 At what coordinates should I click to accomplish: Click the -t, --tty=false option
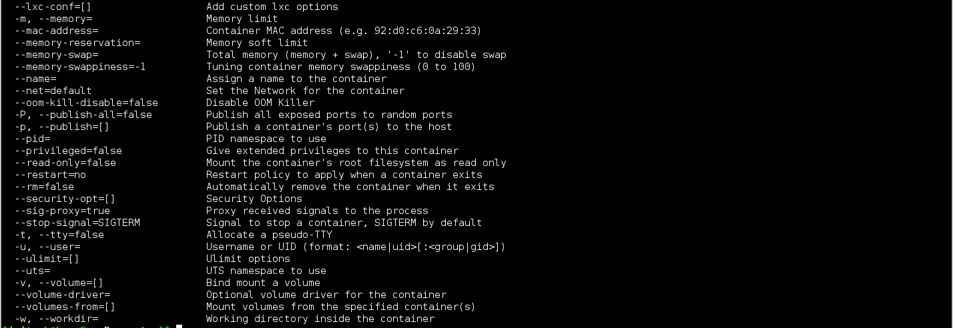(x=59, y=235)
